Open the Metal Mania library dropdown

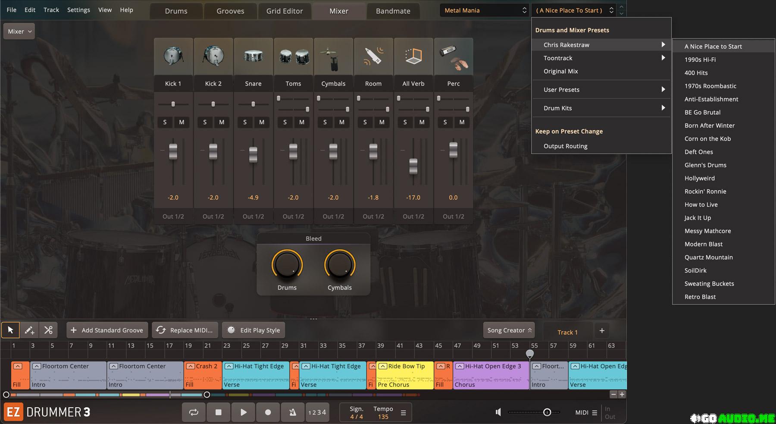(x=485, y=10)
